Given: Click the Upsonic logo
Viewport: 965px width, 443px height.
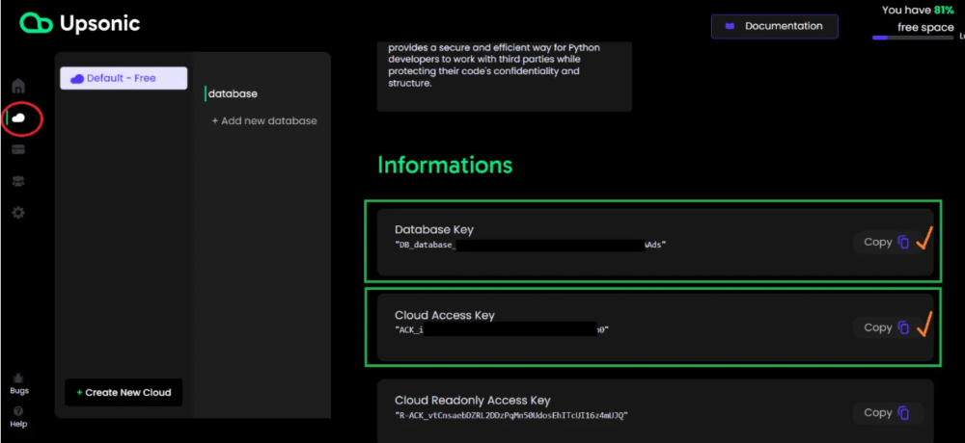Looking at the screenshot, I should click(x=80, y=23).
